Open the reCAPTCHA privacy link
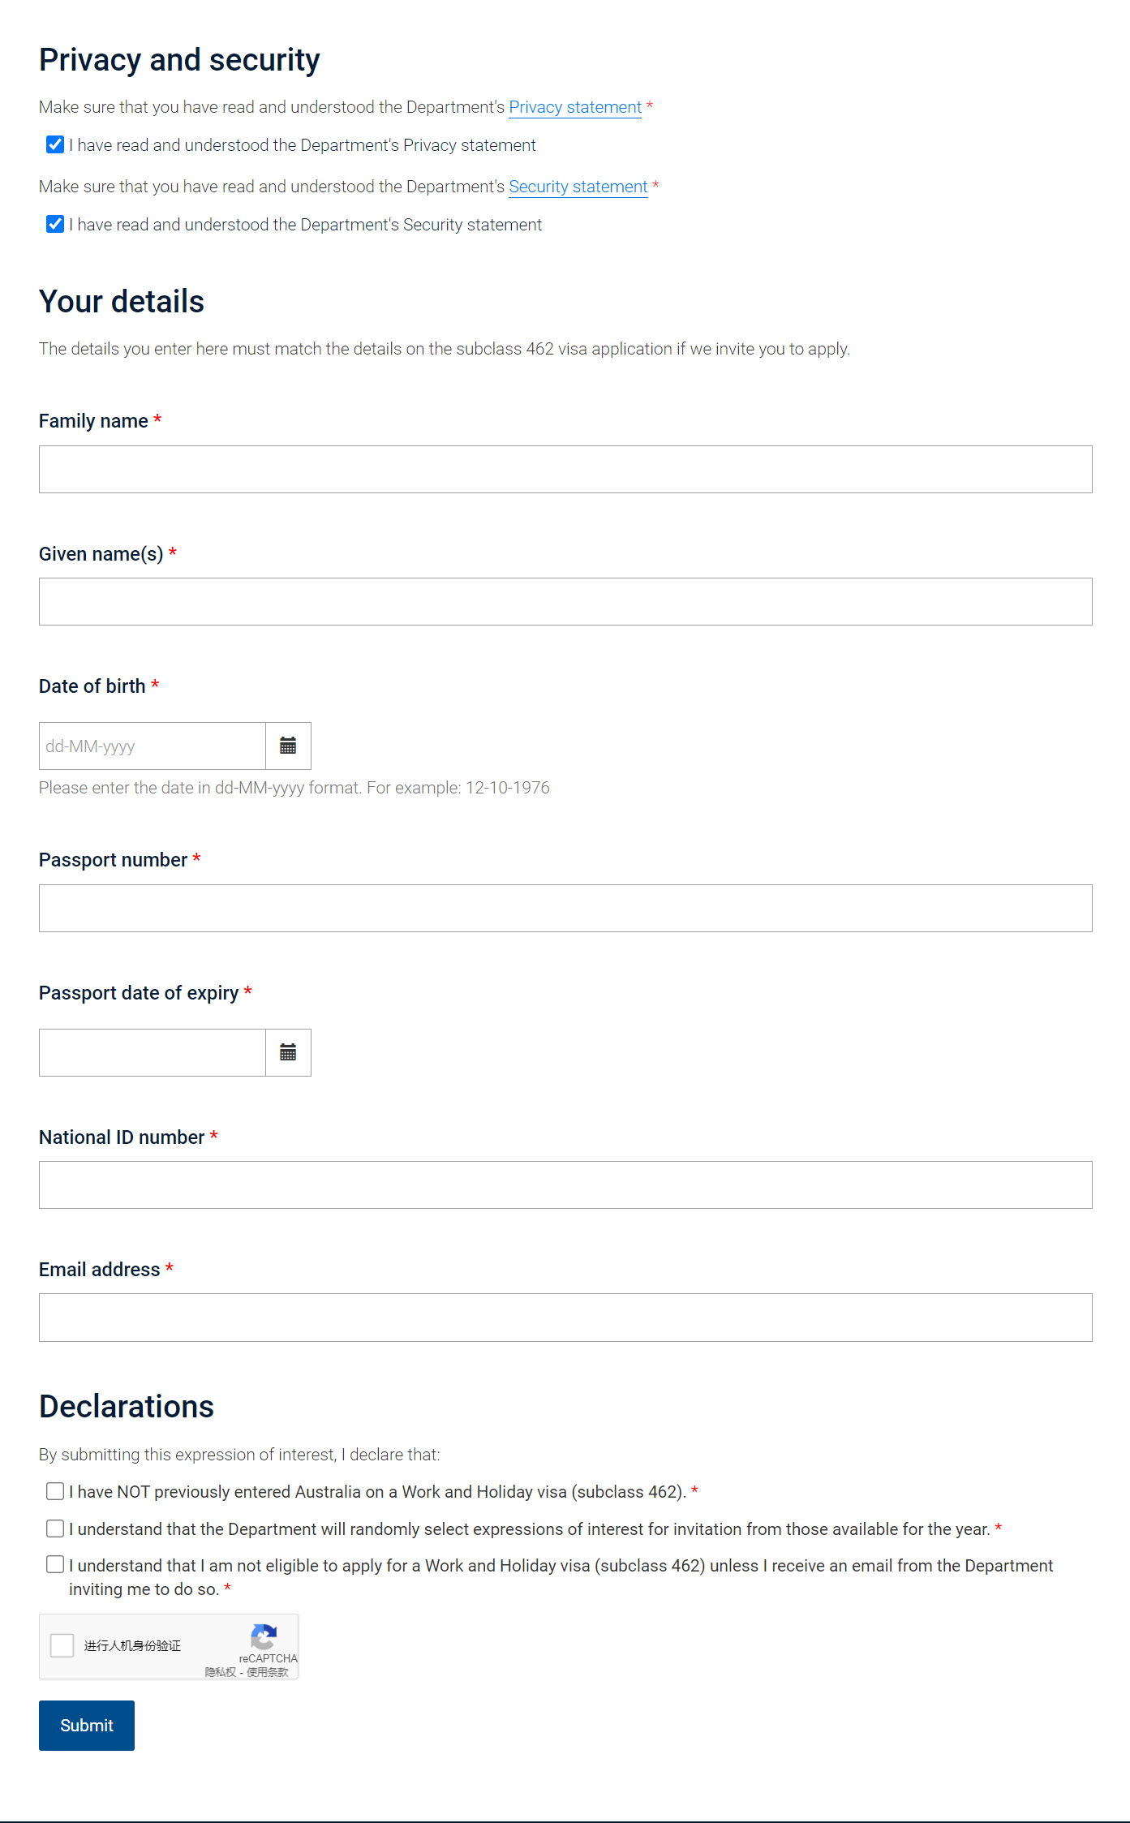 click(220, 1672)
